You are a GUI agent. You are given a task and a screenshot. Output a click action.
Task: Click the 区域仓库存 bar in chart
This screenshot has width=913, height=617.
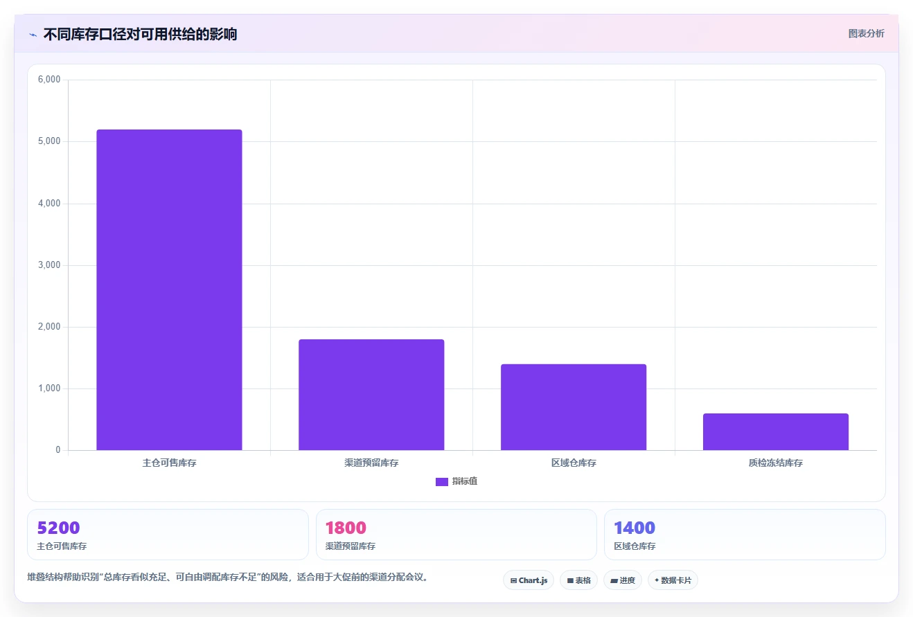point(574,407)
